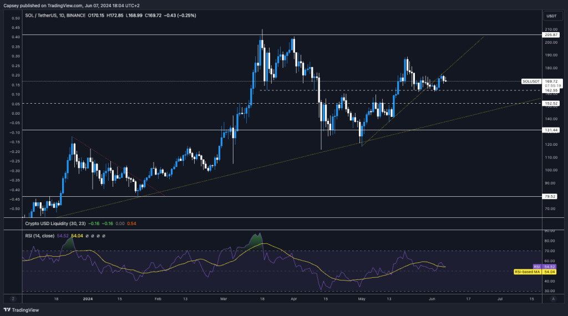
Task: Click the 140.00 price axis tick
Action: point(551,119)
